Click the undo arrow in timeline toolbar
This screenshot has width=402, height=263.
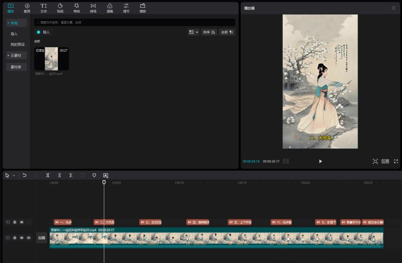(25, 175)
